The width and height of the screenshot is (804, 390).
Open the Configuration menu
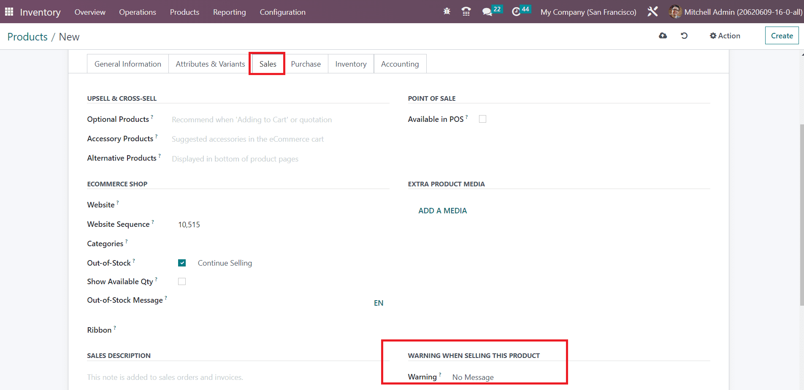282,12
